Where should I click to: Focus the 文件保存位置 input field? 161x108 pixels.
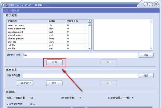[81, 76]
